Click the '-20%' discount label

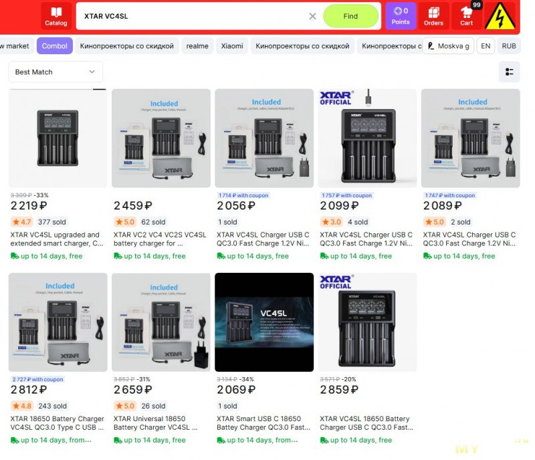pyautogui.click(x=348, y=379)
